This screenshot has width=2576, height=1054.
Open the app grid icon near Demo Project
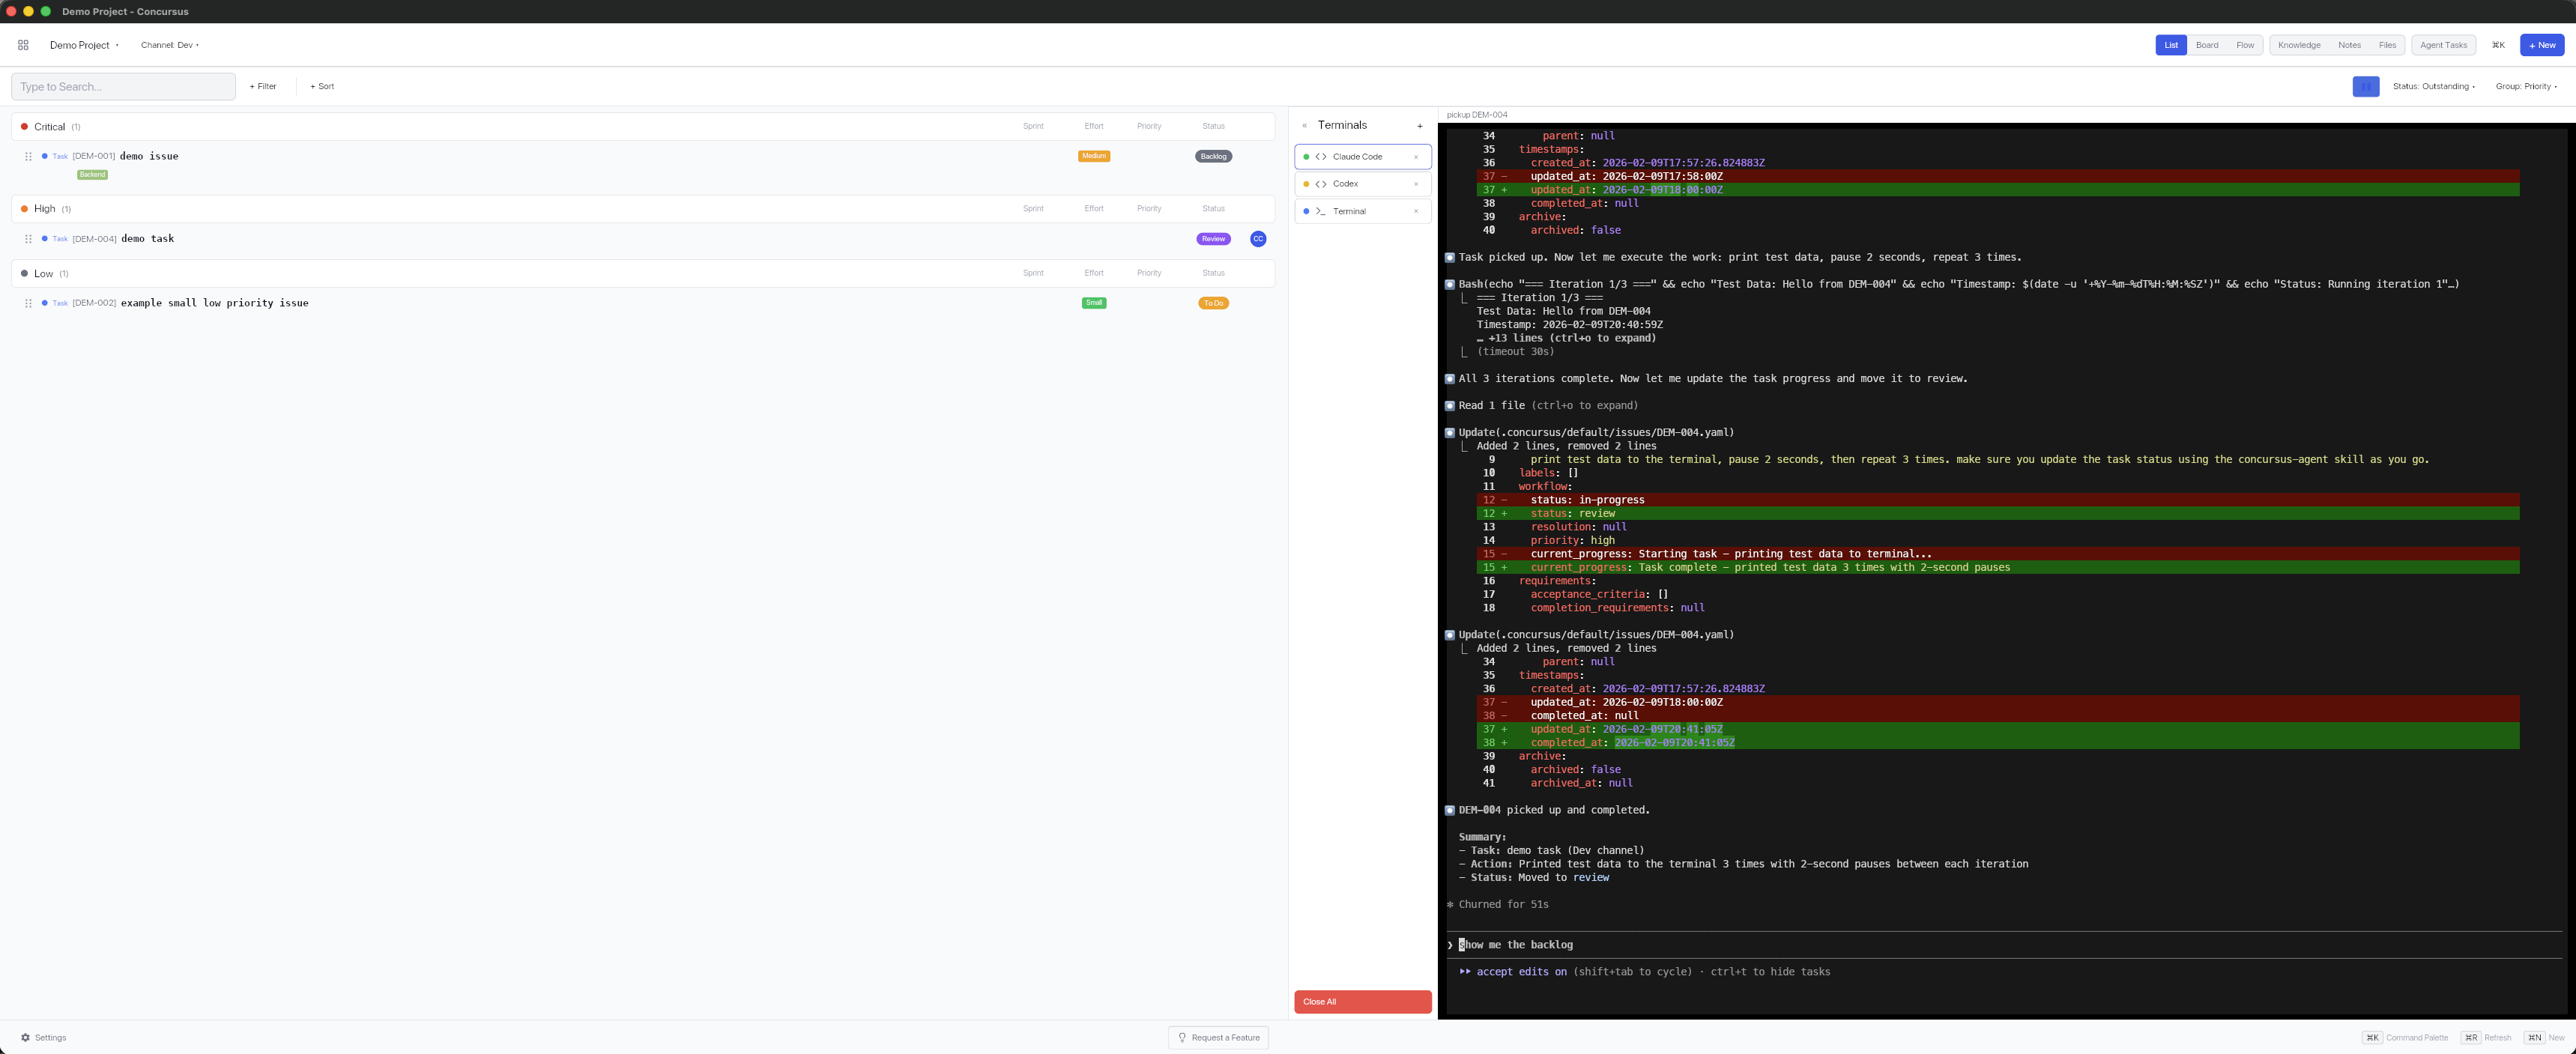click(23, 45)
